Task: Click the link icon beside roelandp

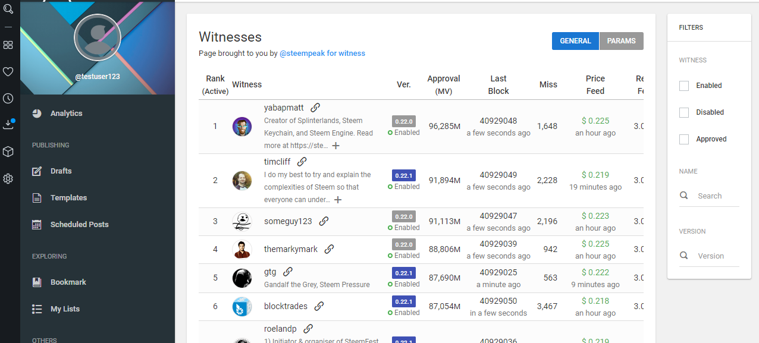Action: point(308,329)
